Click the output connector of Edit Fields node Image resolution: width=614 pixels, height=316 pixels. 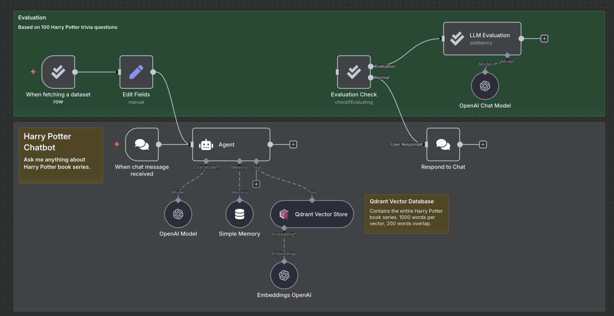[x=153, y=72]
